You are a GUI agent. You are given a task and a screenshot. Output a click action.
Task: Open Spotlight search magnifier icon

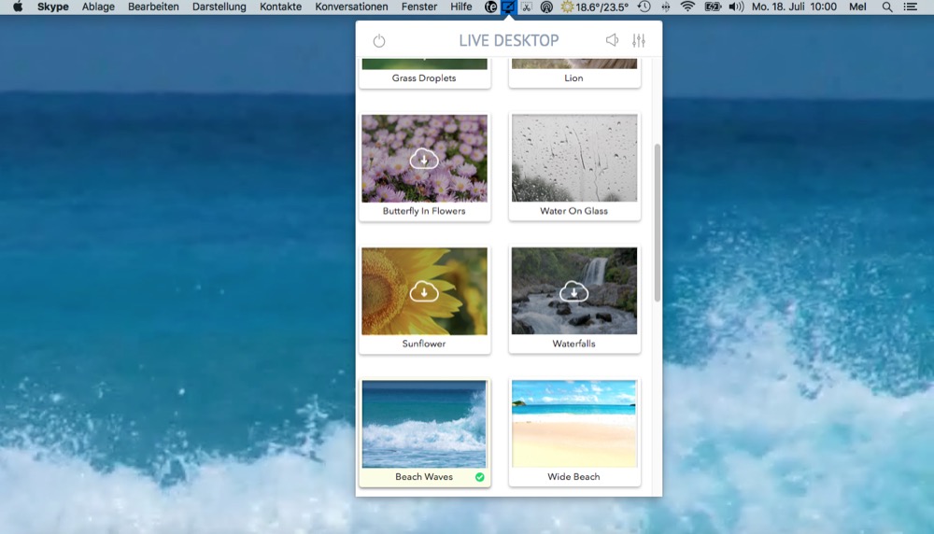[886, 7]
